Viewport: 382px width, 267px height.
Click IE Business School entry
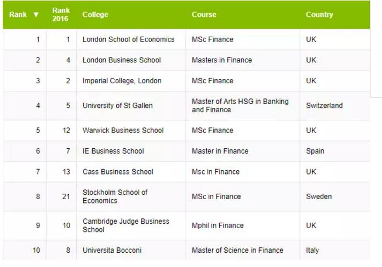(113, 151)
